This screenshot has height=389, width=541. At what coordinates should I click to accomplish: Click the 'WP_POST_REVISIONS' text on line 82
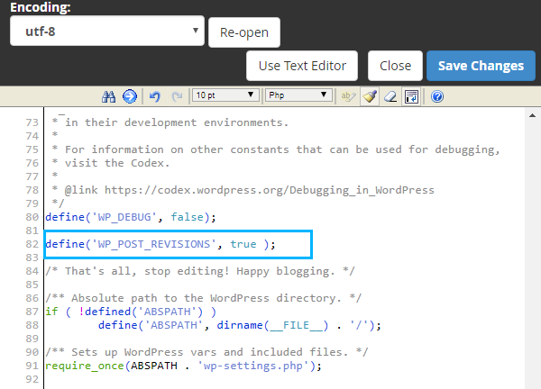tap(154, 244)
